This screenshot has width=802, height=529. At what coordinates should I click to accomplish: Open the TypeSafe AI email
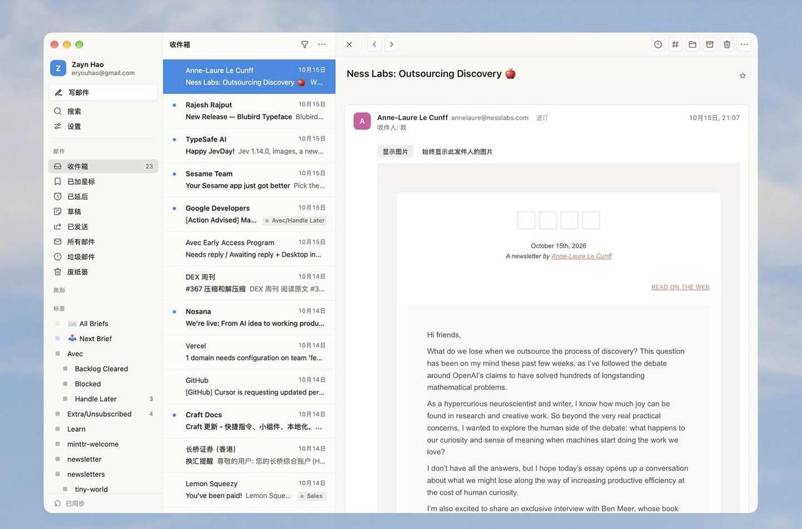tap(249, 145)
